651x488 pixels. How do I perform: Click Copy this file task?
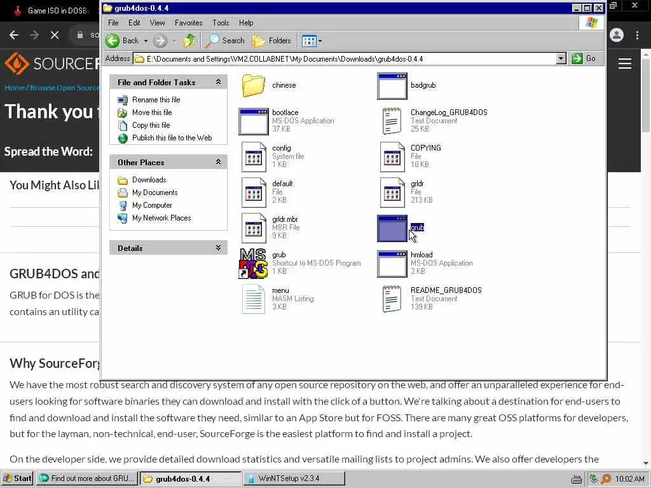[151, 125]
